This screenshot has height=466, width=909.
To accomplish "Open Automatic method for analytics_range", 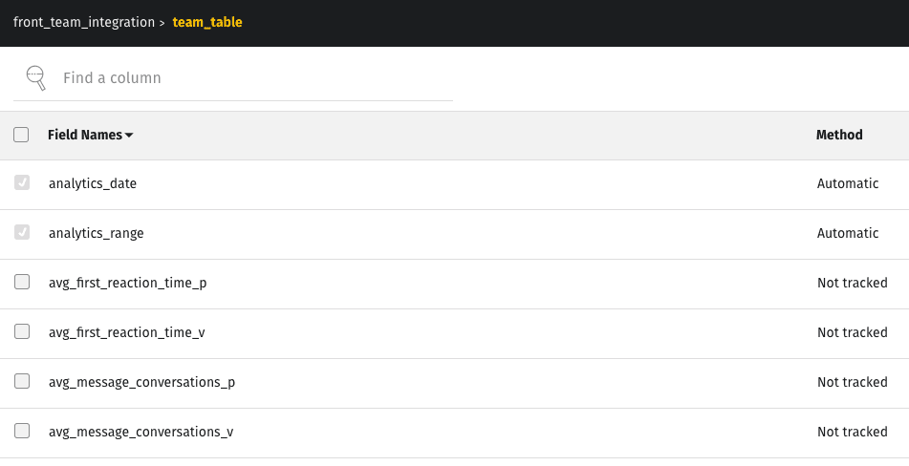I will (848, 233).
